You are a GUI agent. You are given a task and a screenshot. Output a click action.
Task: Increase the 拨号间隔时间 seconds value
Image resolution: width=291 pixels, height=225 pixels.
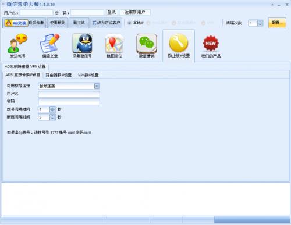point(52,108)
